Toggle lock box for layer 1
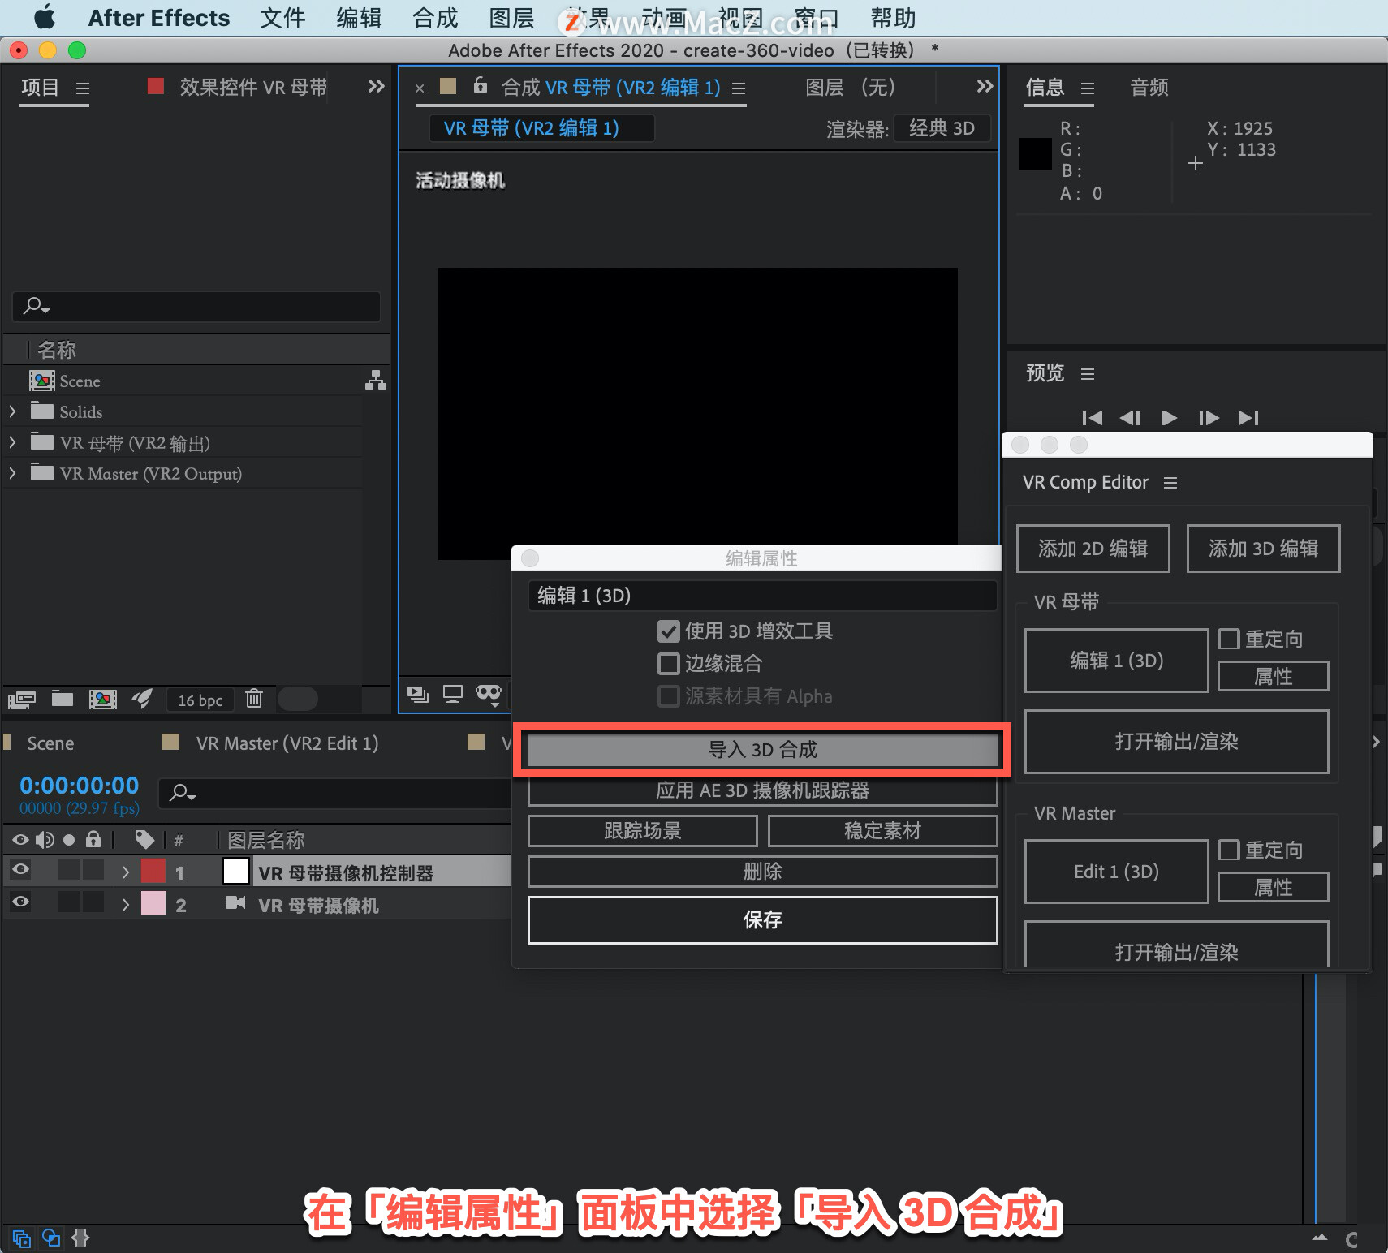Screen dimensions: 1388x1253 (x=93, y=870)
